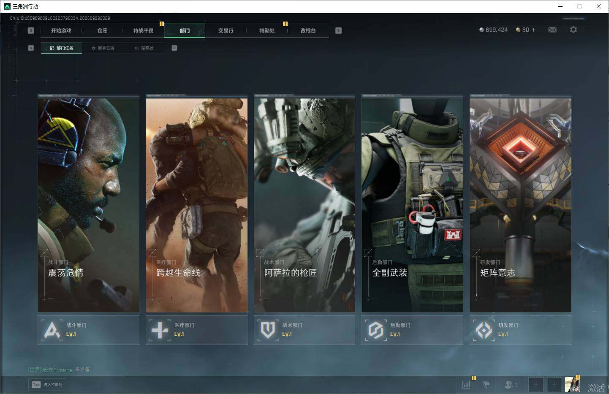Click the 研发部门 diamond emblem icon

click(484, 330)
